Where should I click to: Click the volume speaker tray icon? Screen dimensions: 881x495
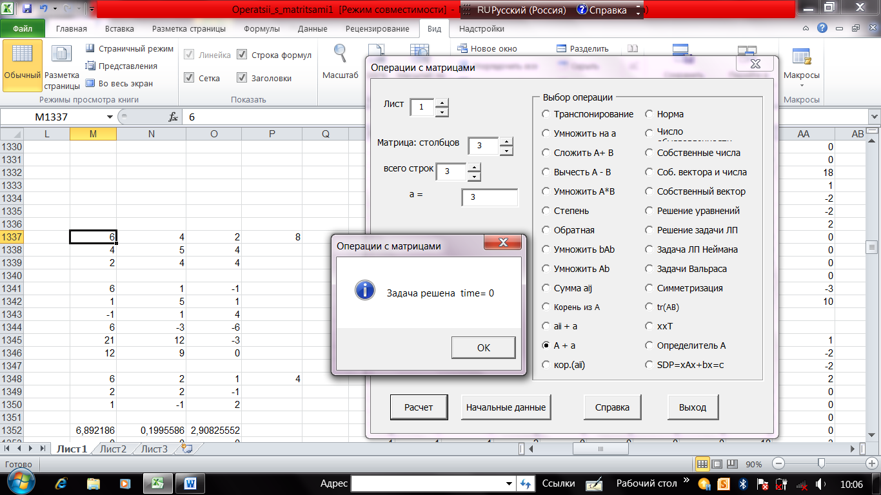point(820,483)
